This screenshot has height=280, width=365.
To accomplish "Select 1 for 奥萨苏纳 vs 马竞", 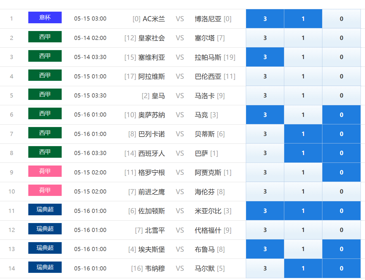I will 303,115.
